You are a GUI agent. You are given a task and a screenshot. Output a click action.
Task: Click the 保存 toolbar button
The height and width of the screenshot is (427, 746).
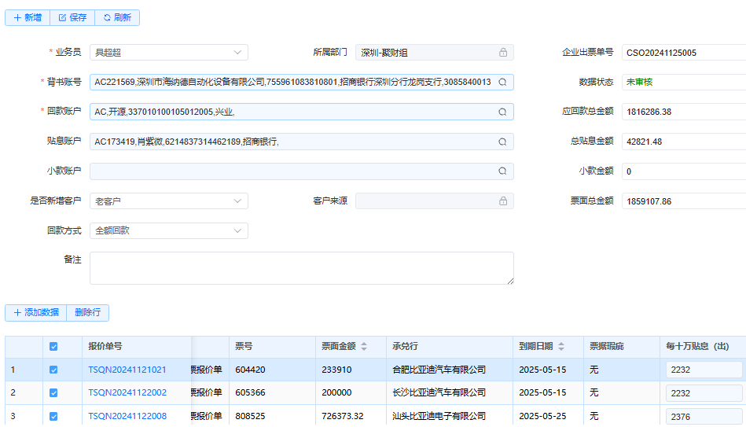tap(72, 17)
